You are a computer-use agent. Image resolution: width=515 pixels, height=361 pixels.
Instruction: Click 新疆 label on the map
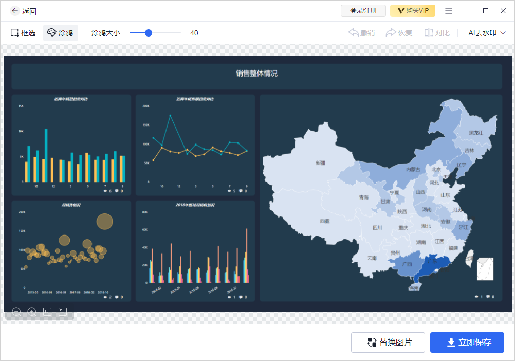(320, 163)
